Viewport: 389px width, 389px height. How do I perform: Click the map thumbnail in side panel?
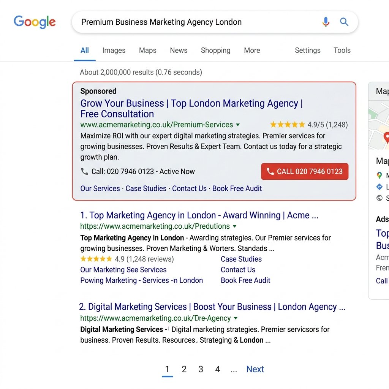[379, 125]
